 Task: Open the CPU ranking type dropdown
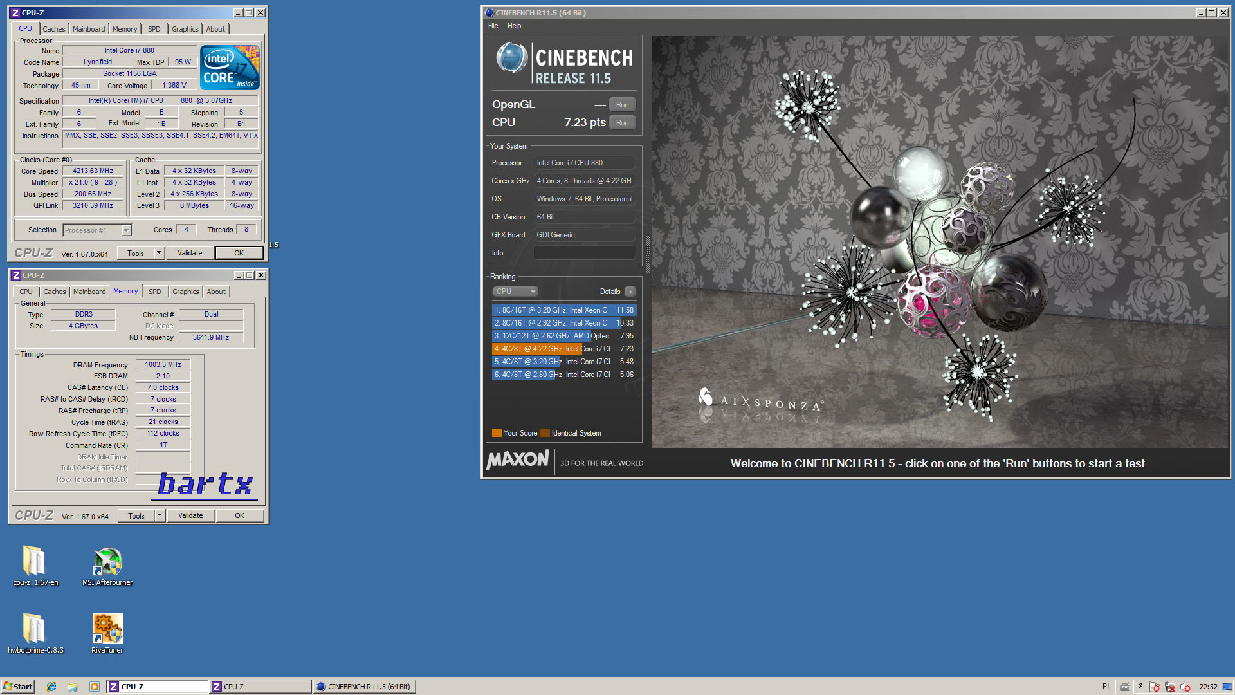(x=516, y=292)
